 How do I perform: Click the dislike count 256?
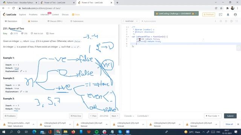point(24,33)
